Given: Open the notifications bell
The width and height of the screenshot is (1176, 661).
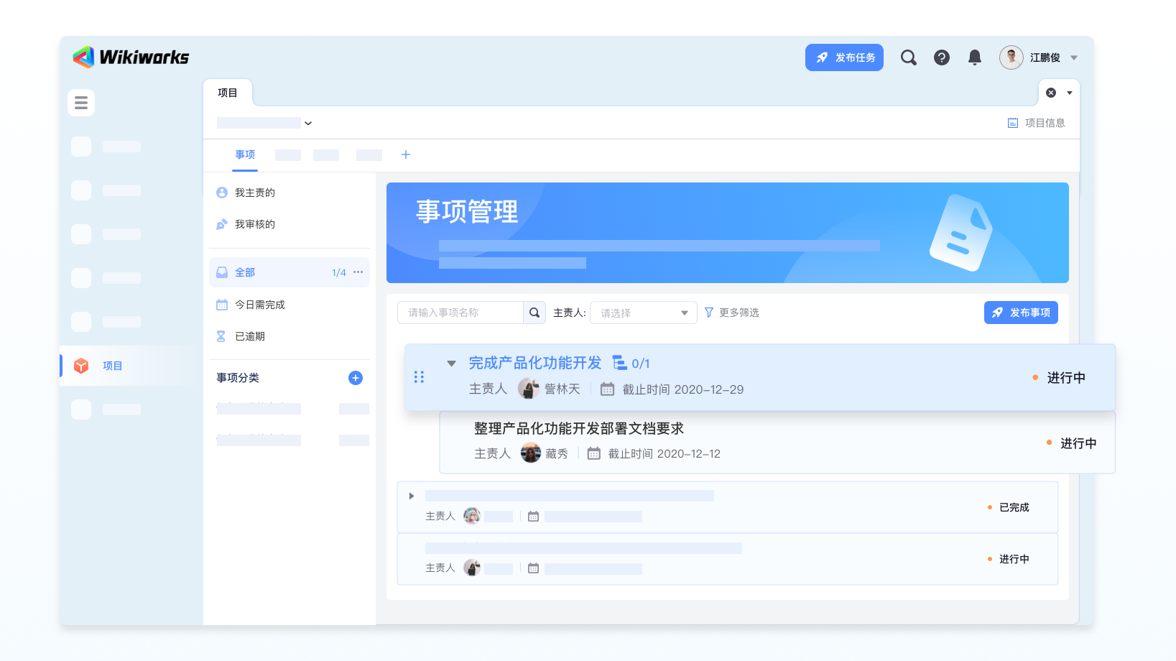Looking at the screenshot, I should pos(974,57).
